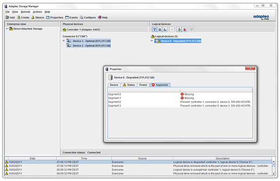Click Configure in the toolbar
280x181 pixels.
click(87, 17)
